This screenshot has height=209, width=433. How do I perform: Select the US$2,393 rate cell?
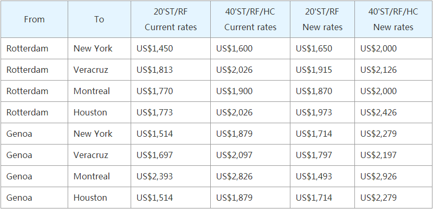(155, 176)
